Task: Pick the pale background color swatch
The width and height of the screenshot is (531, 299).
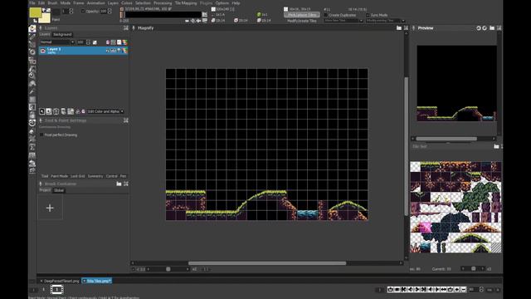Action: click(45, 17)
